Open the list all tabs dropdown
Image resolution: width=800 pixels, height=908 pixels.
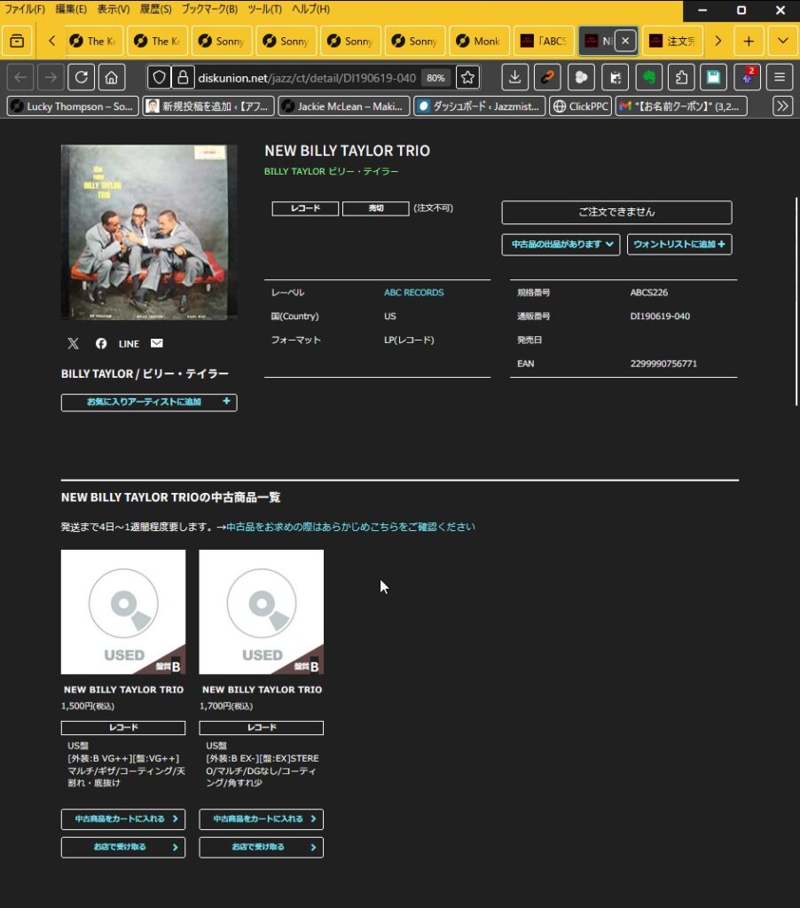[782, 41]
